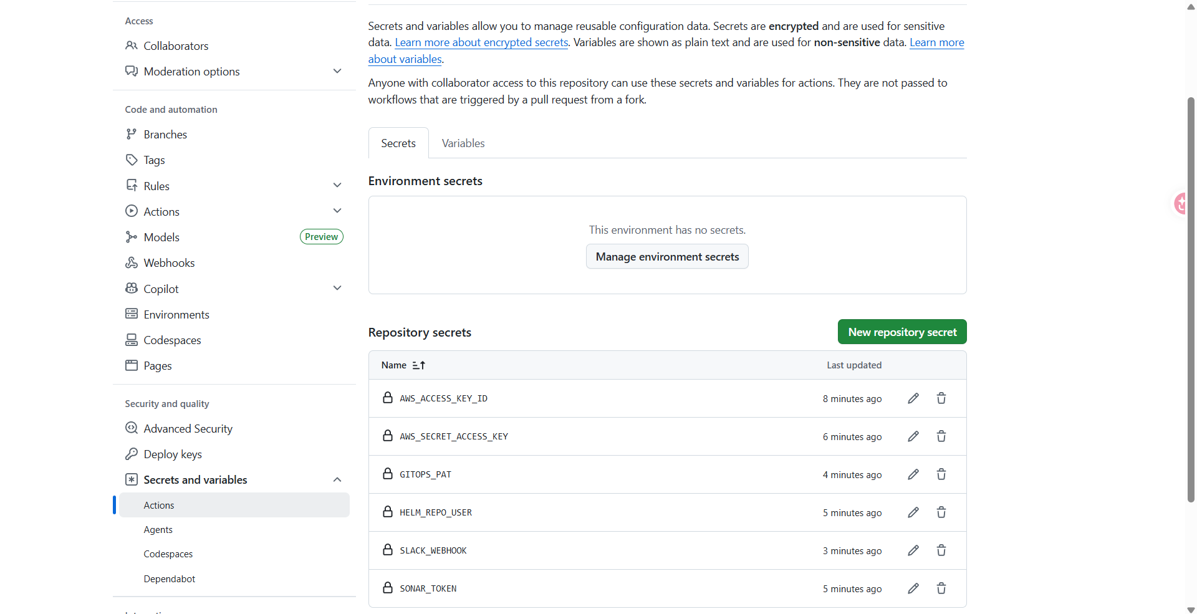This screenshot has width=1197, height=614.
Task: Edit the GITOPS_PAT secret pencil icon
Action: [913, 474]
